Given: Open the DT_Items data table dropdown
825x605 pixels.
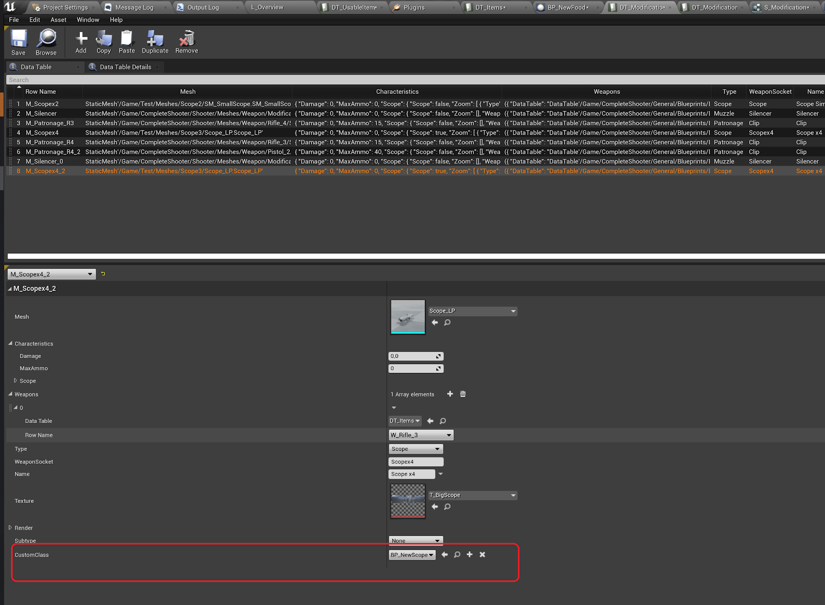Looking at the screenshot, I should [x=405, y=421].
